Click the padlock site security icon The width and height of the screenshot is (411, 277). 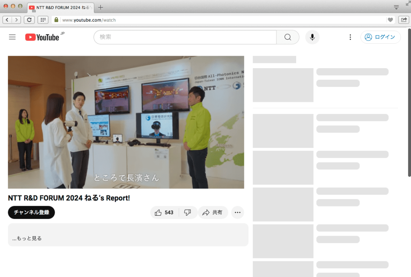pyautogui.click(x=56, y=20)
